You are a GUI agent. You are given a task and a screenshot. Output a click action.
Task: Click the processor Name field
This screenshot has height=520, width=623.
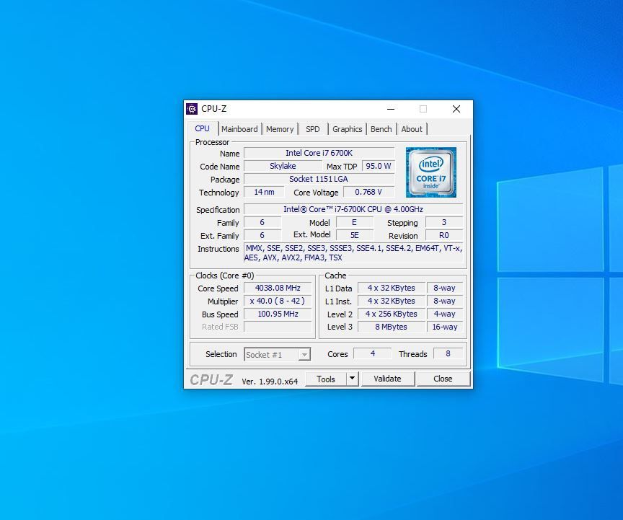click(319, 153)
